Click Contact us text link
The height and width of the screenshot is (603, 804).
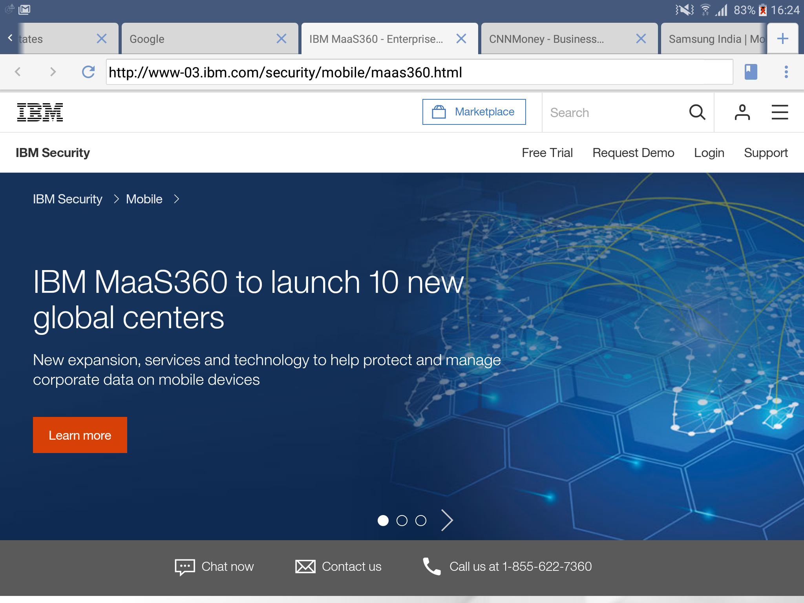point(352,566)
